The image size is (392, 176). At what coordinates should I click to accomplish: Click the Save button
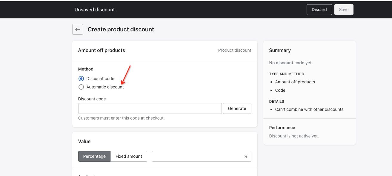[344, 10]
